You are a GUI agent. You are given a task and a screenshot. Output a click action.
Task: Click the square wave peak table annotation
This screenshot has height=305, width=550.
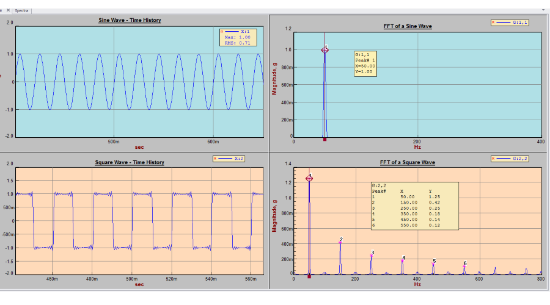(x=414, y=205)
